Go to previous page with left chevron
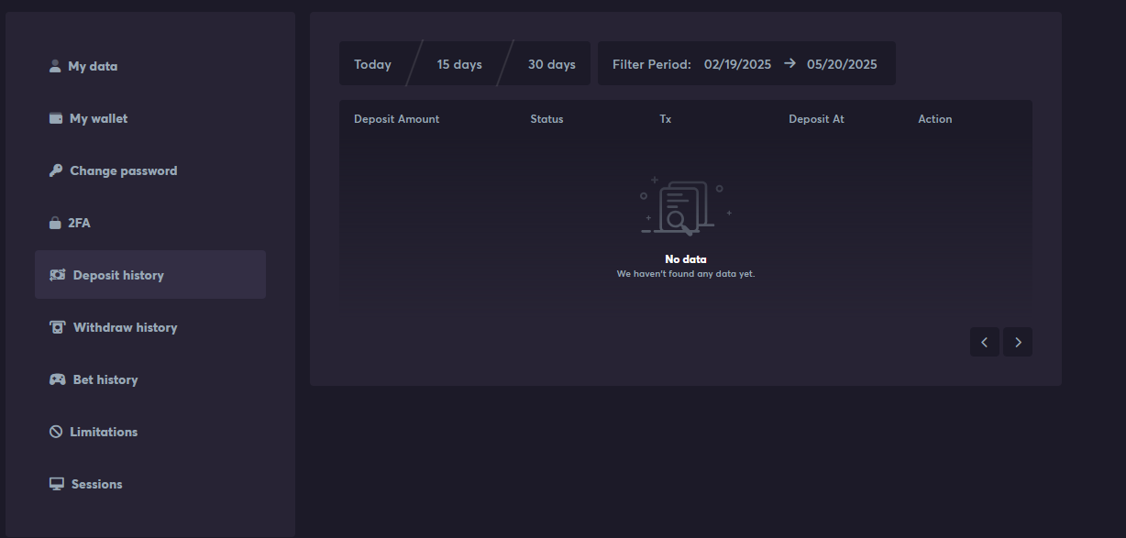Image resolution: width=1126 pixels, height=538 pixels. 985,342
